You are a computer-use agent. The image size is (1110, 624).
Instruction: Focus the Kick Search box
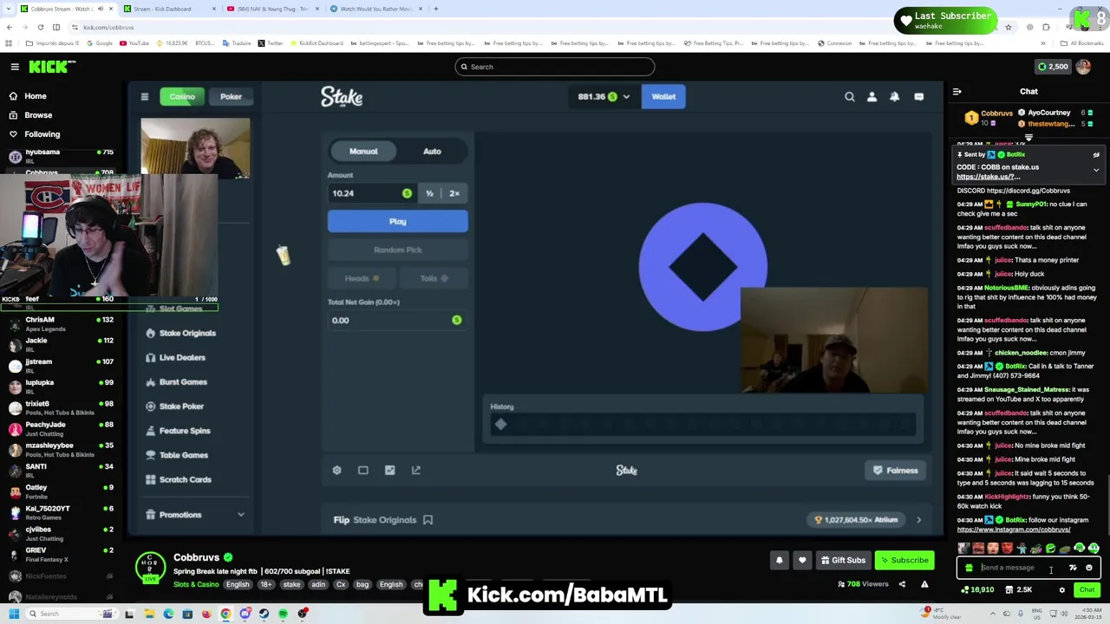(x=555, y=67)
